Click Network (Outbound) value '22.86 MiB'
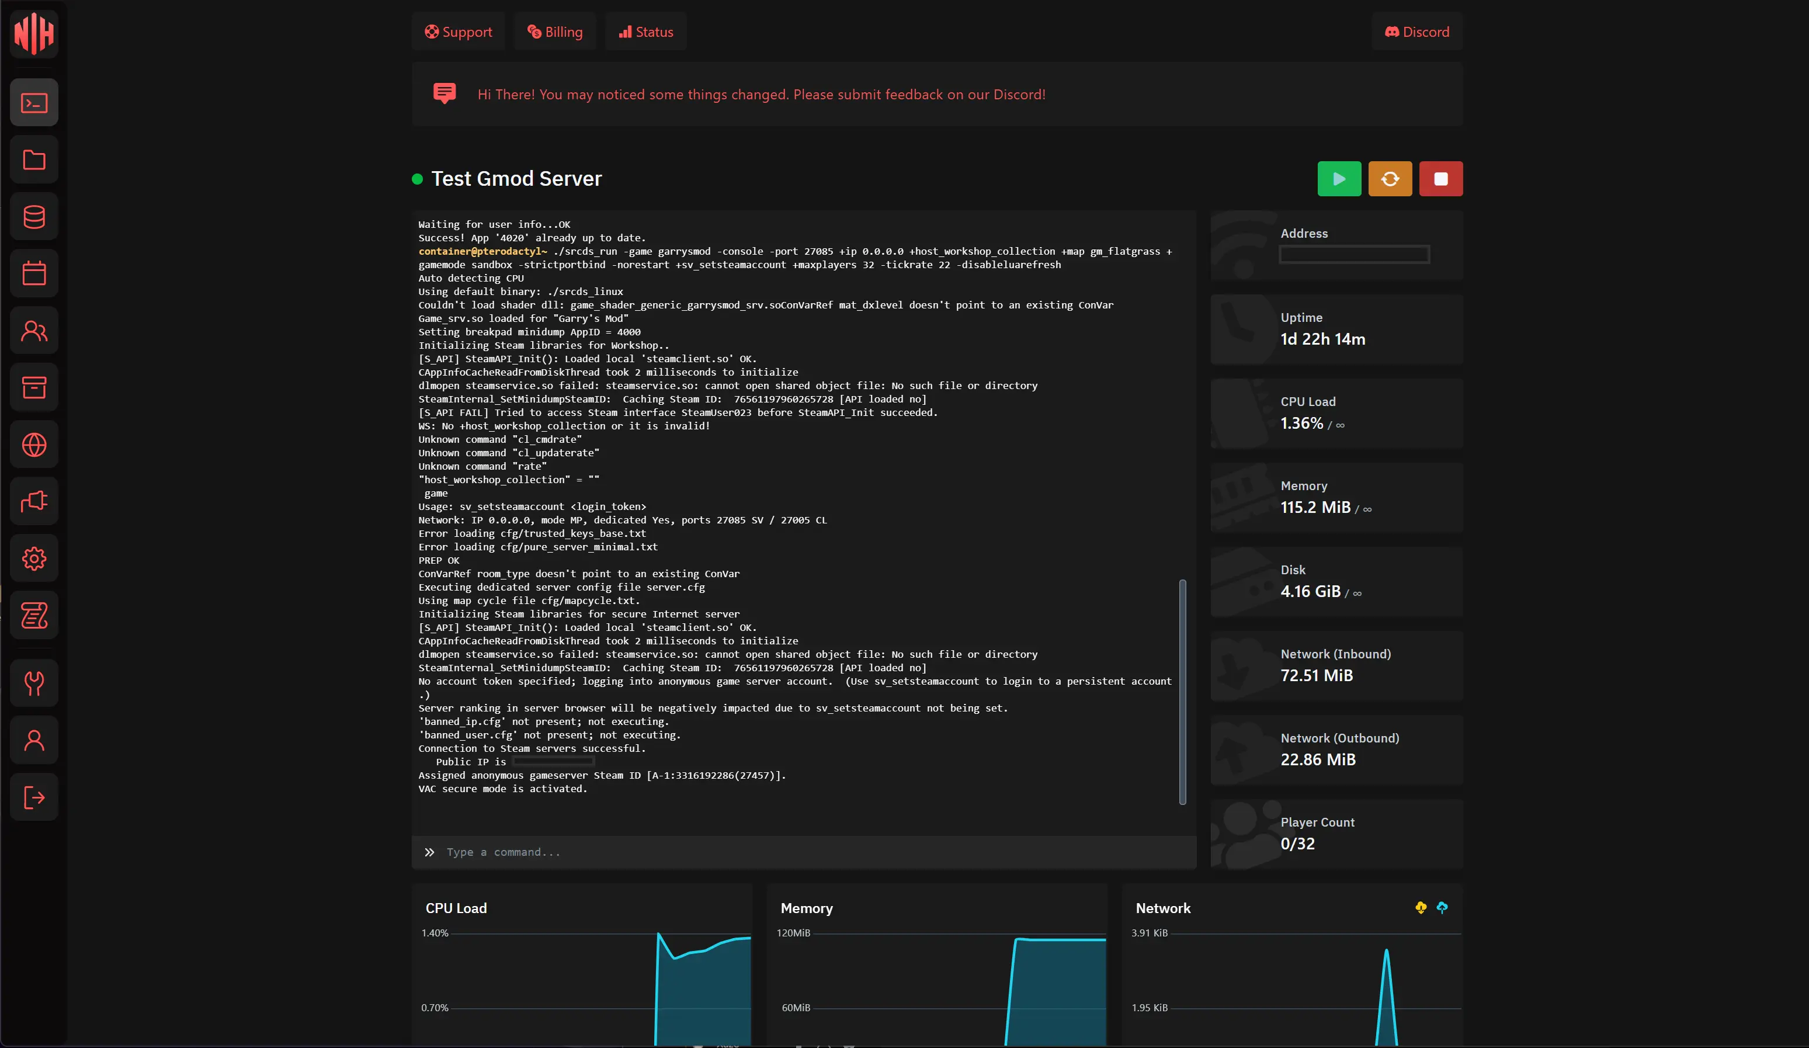This screenshot has width=1809, height=1048. coord(1318,759)
